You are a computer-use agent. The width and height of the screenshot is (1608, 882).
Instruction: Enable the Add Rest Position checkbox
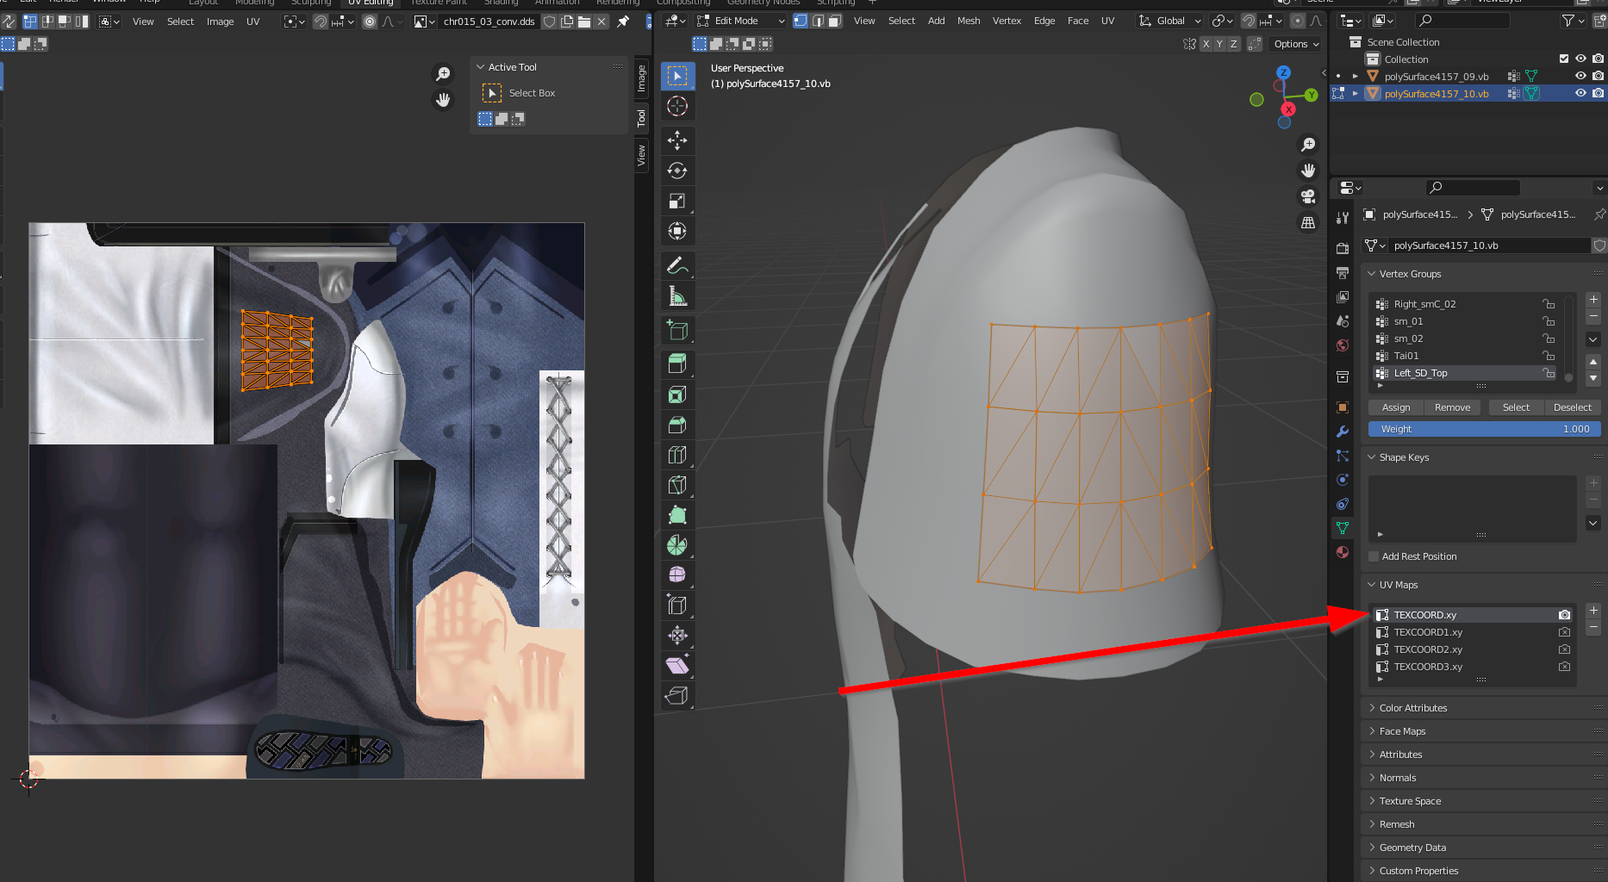[x=1374, y=556]
